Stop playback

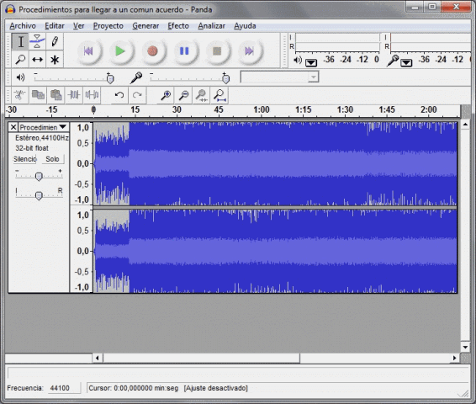click(x=217, y=51)
